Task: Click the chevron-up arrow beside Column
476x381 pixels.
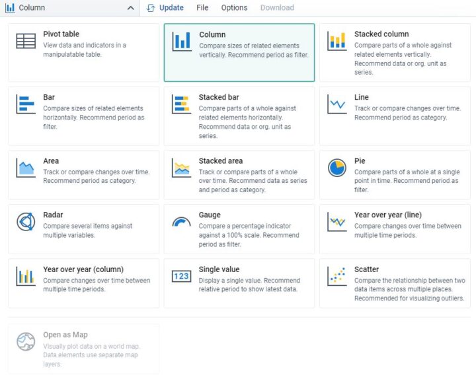Action: pyautogui.click(x=130, y=8)
